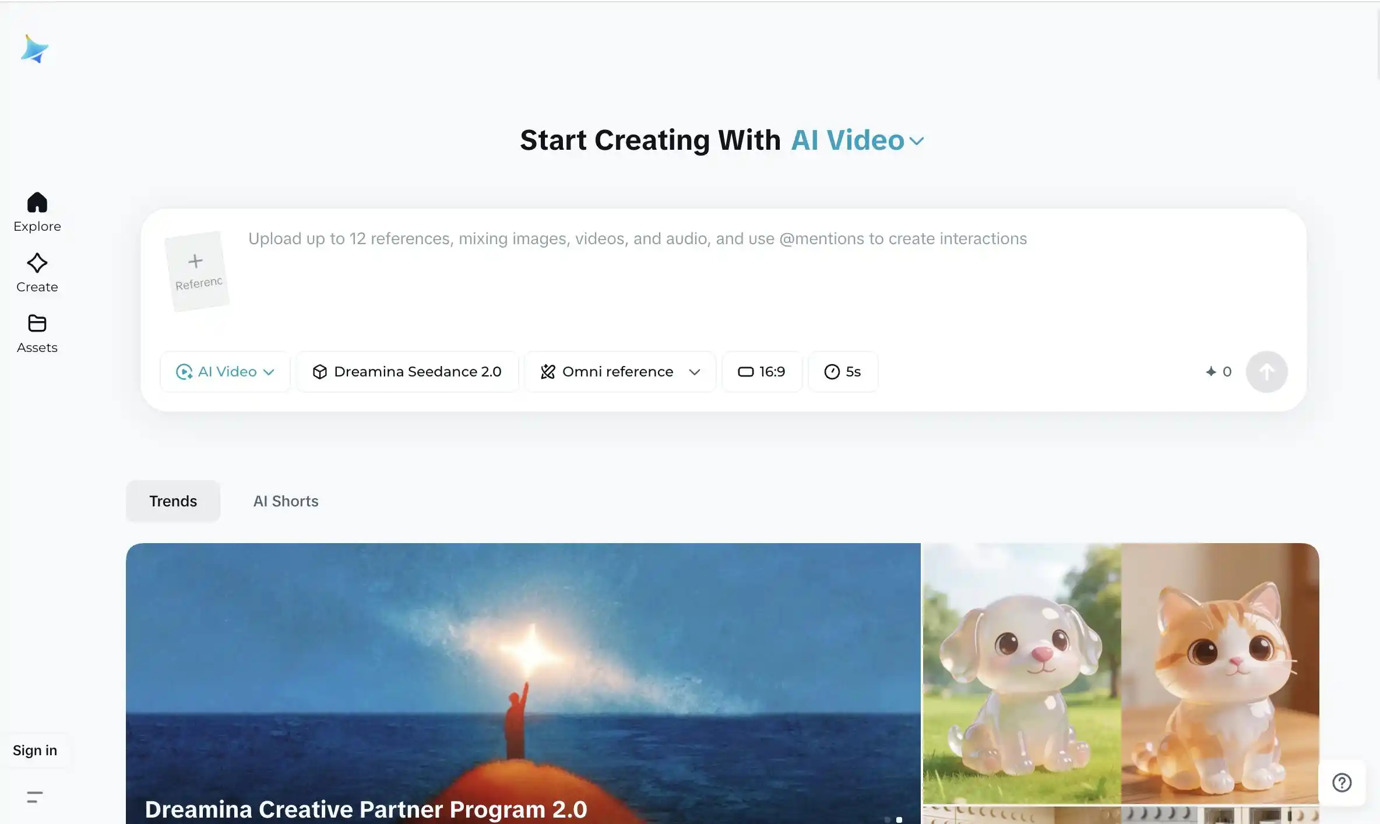
Task: Select the Dreamina Seedance 2.0 model
Action: [407, 372]
